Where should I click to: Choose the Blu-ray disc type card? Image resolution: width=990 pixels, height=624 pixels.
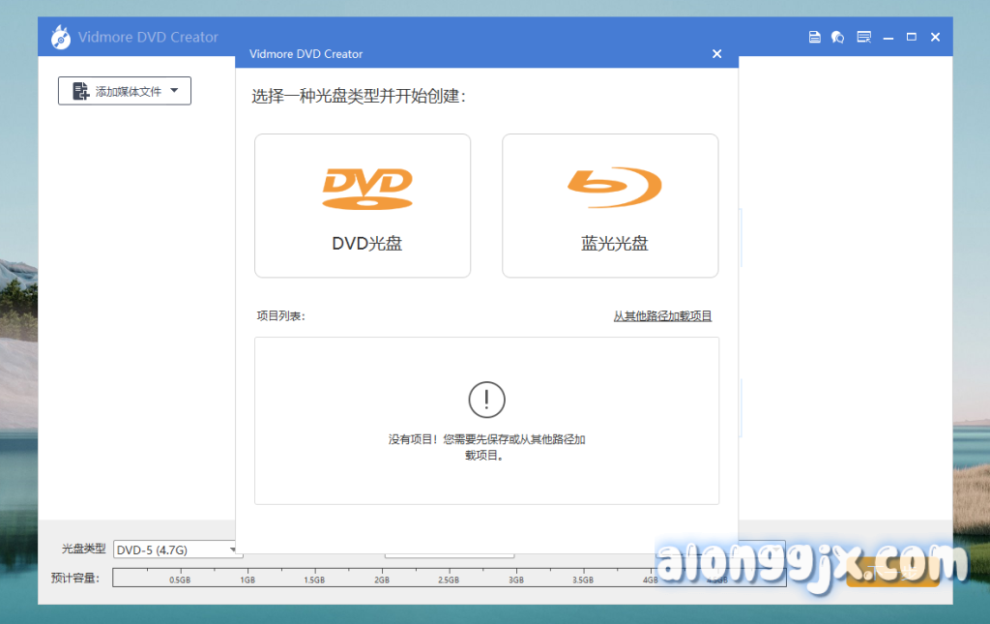tap(610, 205)
